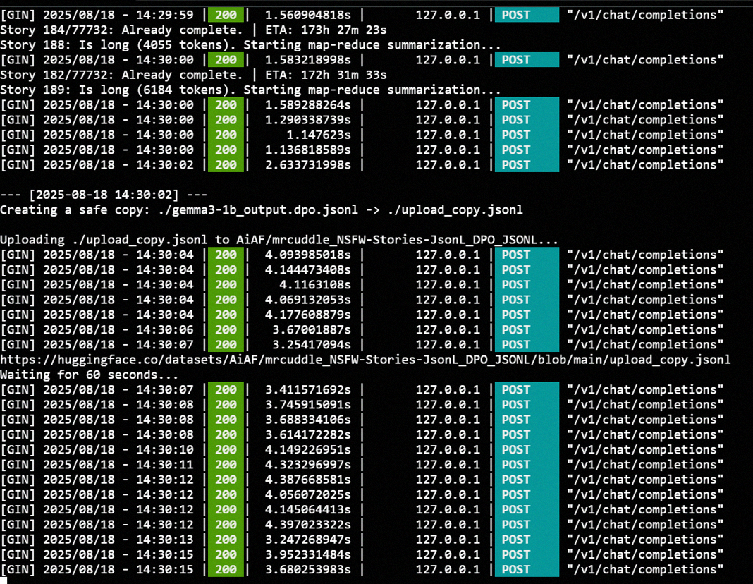Click the latency value 1.290338739s

click(308, 120)
